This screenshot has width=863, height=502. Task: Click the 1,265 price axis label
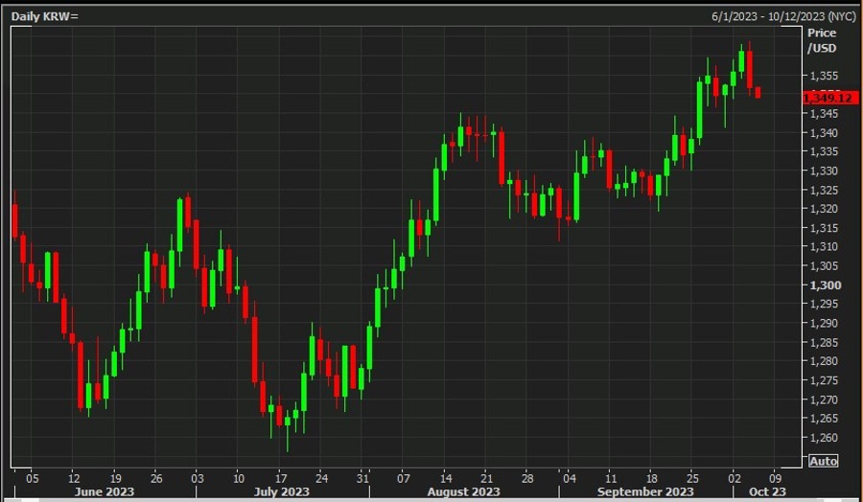coord(824,419)
